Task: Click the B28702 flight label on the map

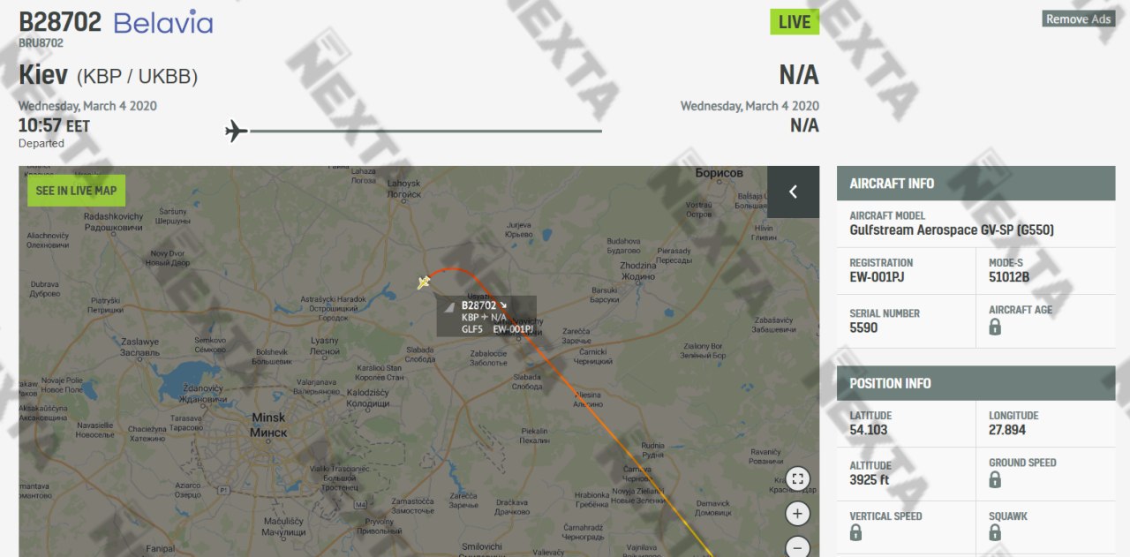Action: pyautogui.click(x=486, y=316)
